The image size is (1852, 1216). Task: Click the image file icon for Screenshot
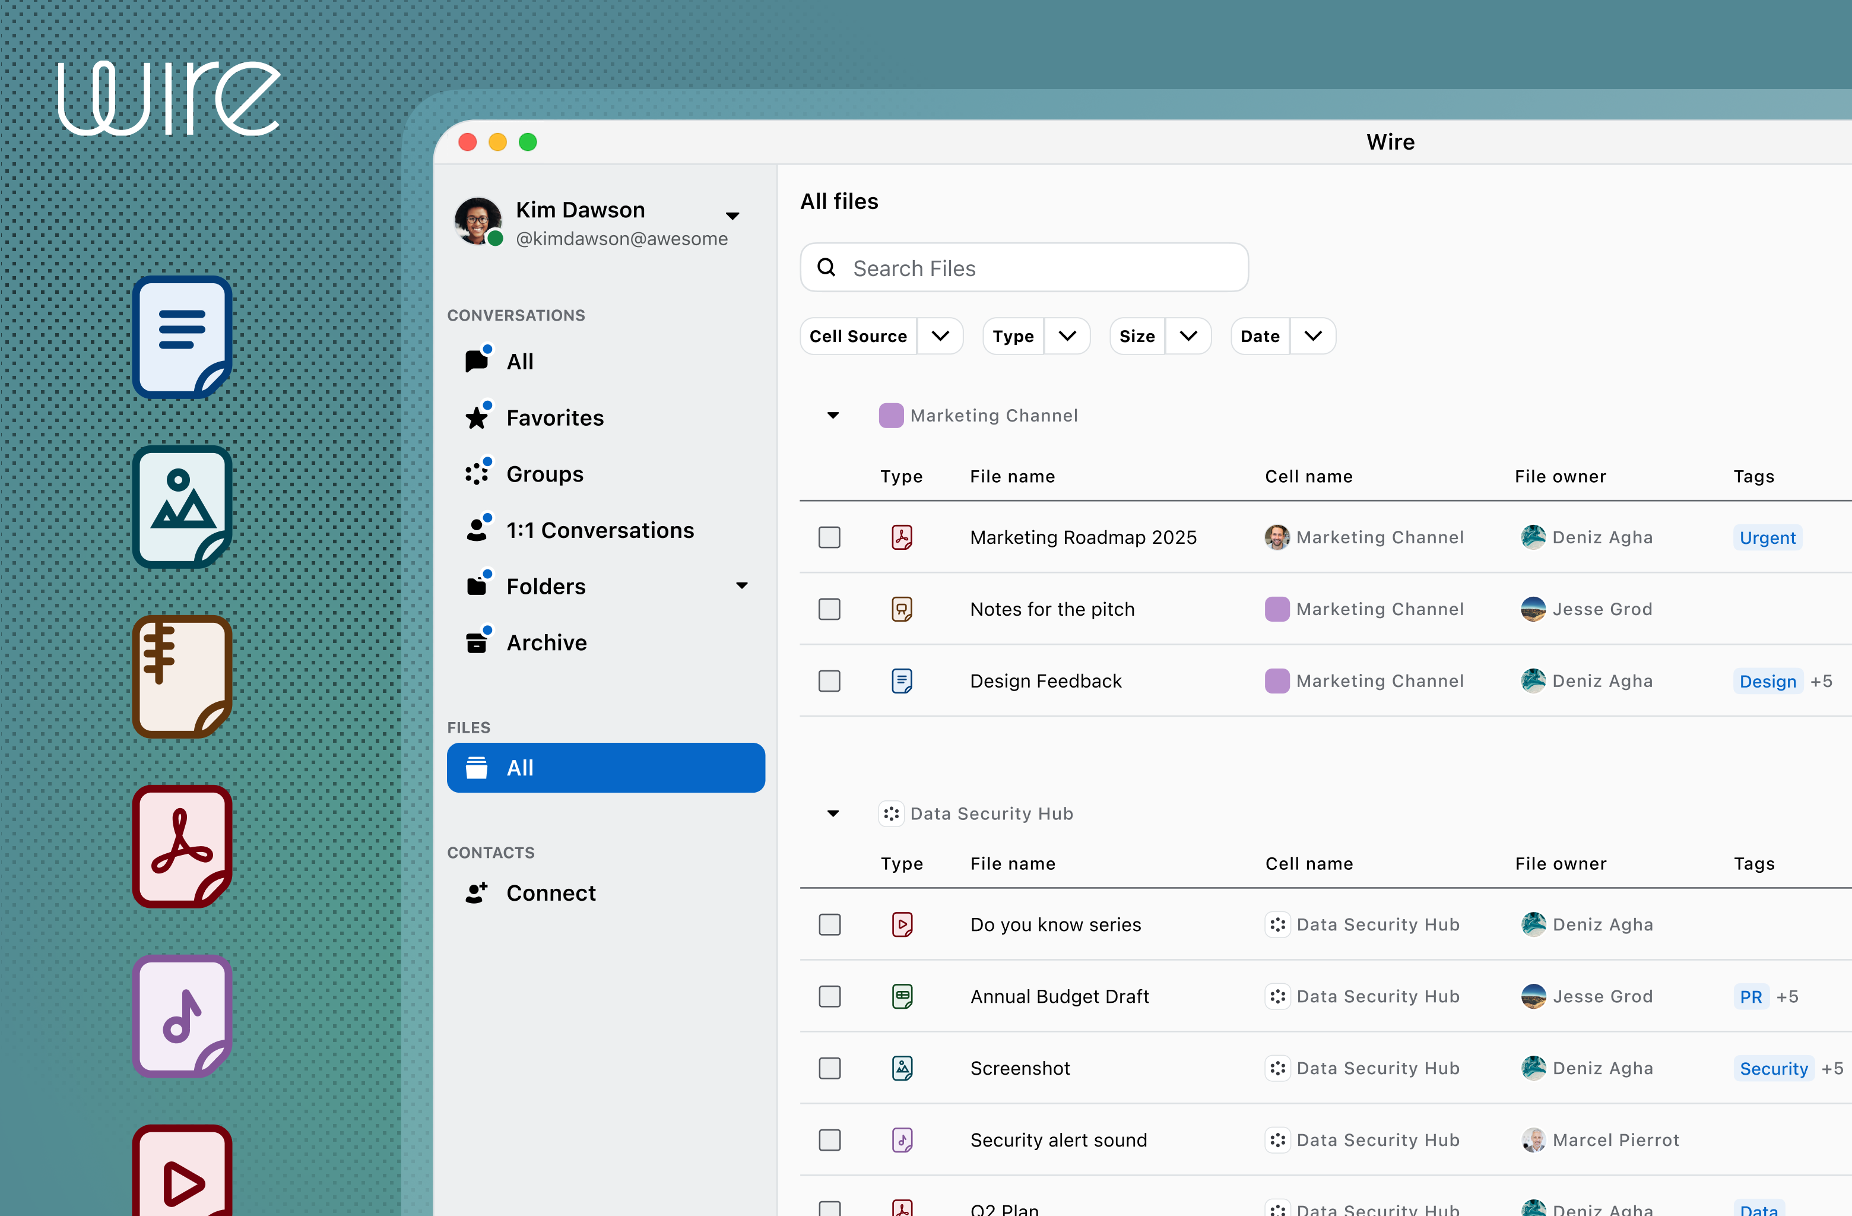901,1068
